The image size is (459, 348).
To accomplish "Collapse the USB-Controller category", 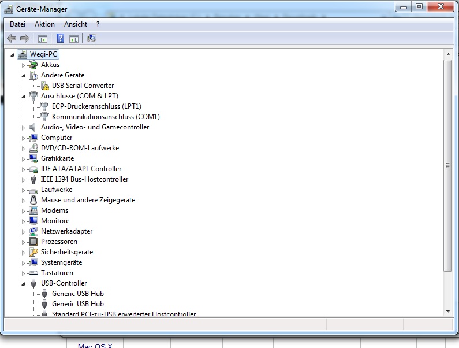I will [x=24, y=284].
